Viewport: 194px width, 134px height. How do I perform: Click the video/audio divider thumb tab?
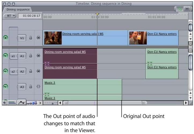(x=191, y=47)
